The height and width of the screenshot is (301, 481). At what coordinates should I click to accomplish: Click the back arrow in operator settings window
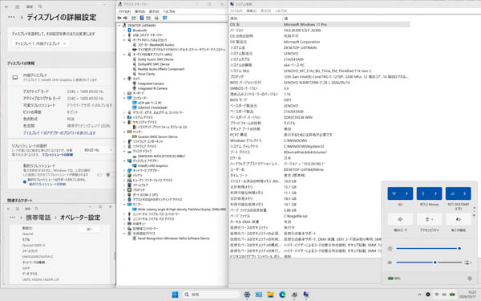pyautogui.click(x=8, y=209)
